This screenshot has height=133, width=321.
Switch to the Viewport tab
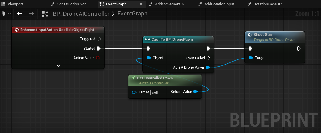pyautogui.click(x=15, y=4)
